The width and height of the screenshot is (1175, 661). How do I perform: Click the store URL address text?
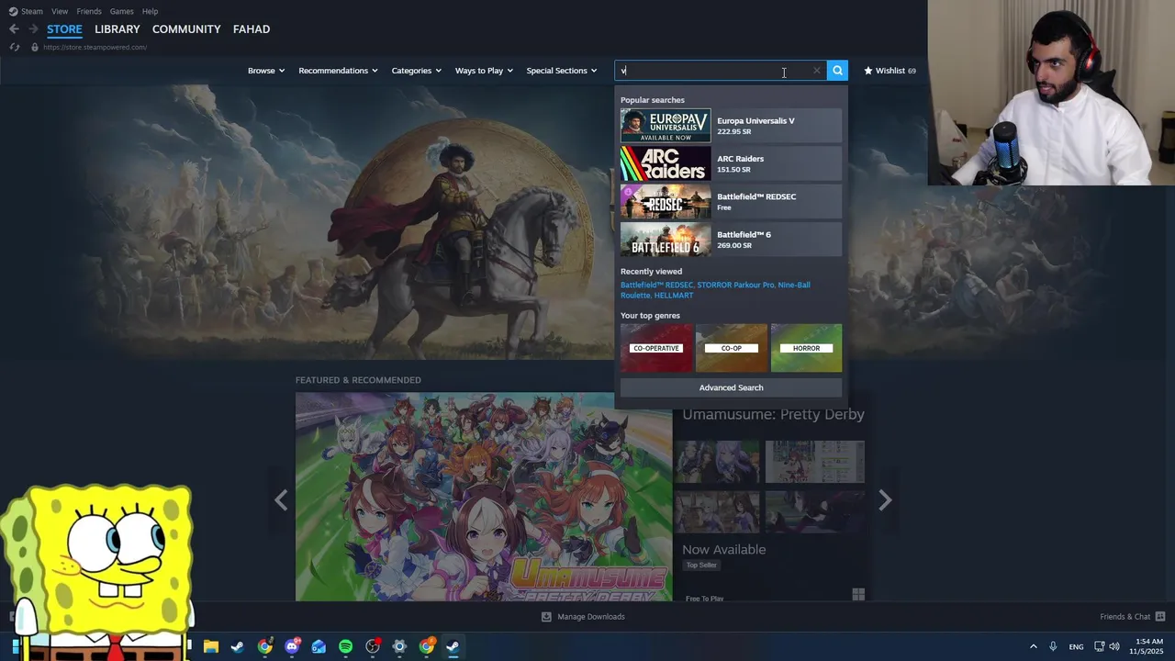point(95,48)
